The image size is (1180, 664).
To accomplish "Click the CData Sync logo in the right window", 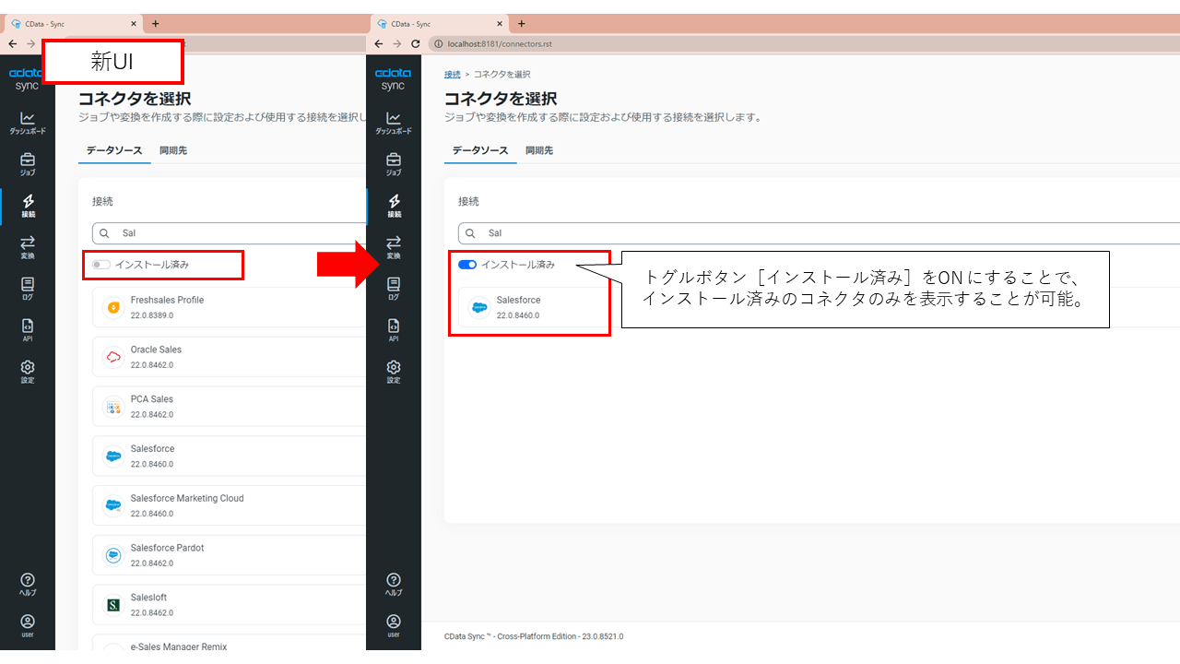I will point(394,79).
